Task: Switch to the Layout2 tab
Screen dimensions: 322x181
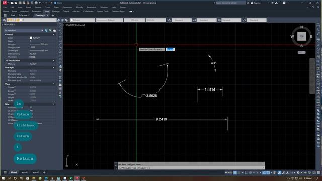Action: pos(35,172)
